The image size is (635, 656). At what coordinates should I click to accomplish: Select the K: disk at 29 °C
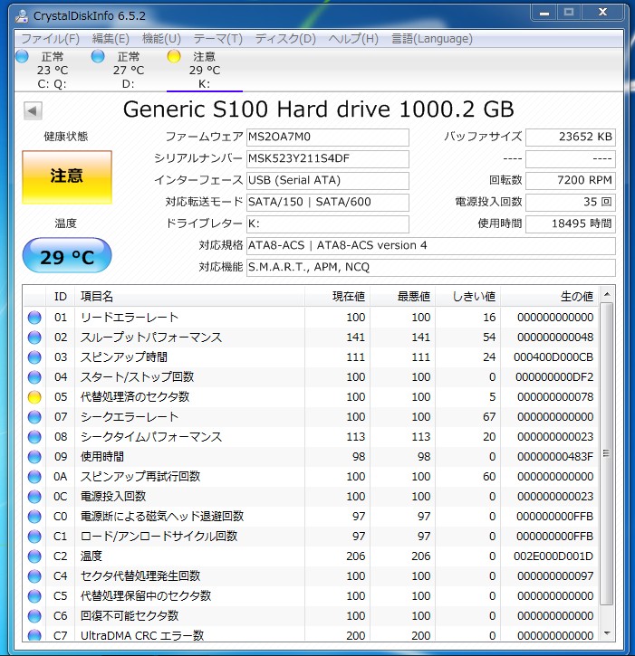click(x=205, y=70)
